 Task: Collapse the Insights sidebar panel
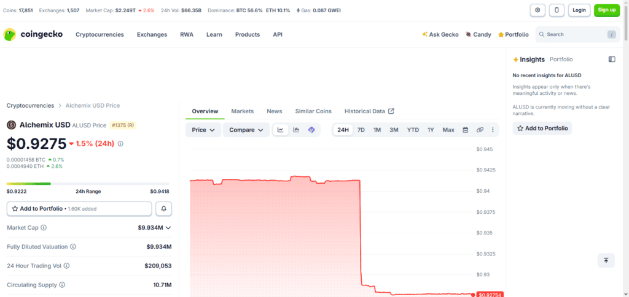(612, 59)
